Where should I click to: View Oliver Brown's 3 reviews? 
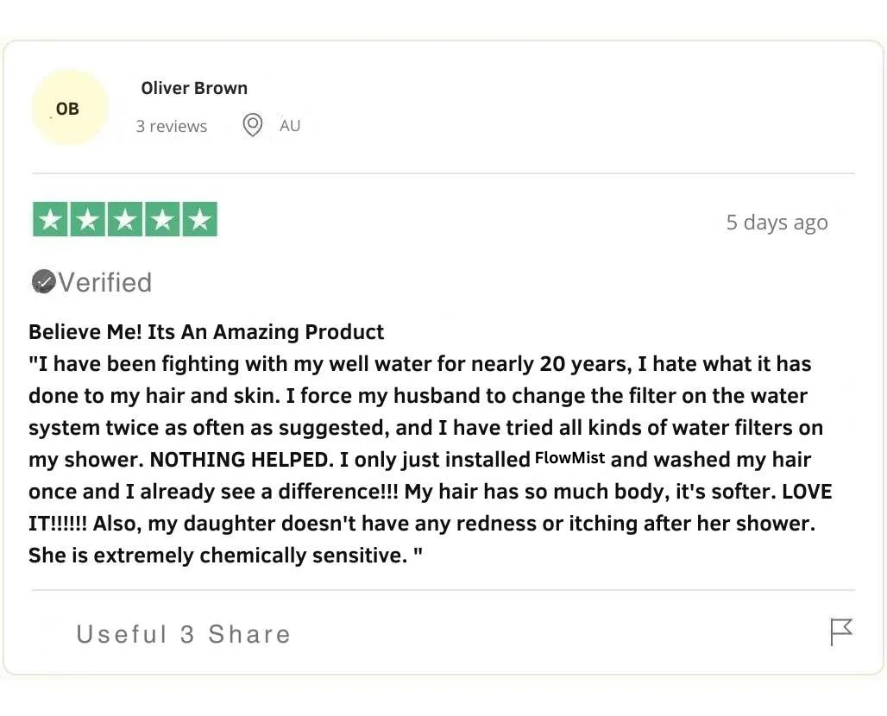pyautogui.click(x=171, y=126)
